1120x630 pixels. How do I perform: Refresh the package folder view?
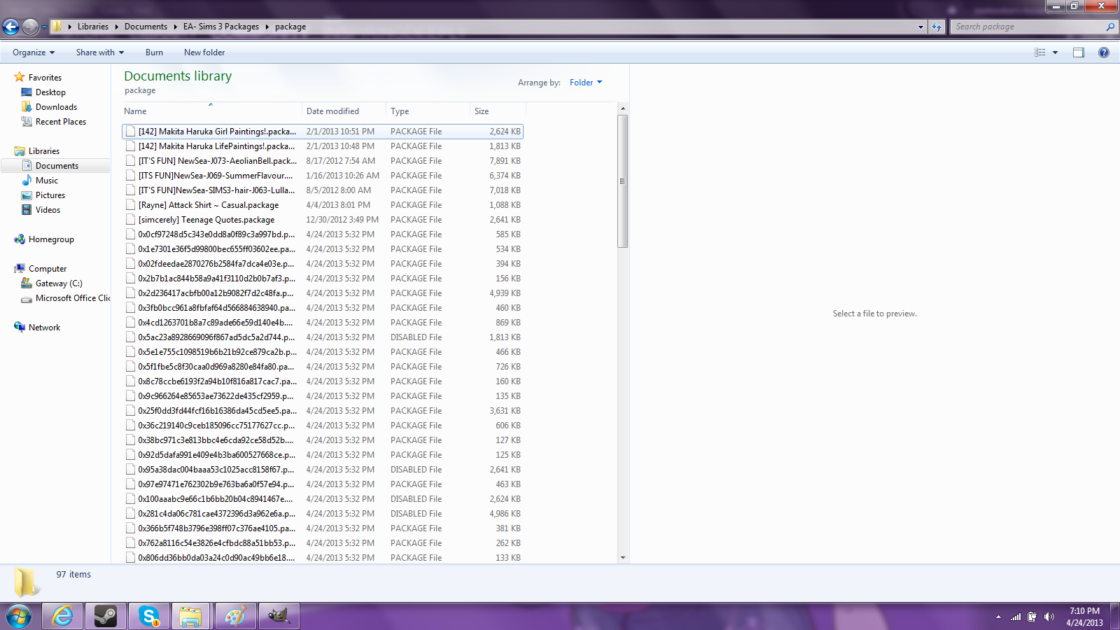coord(937,27)
